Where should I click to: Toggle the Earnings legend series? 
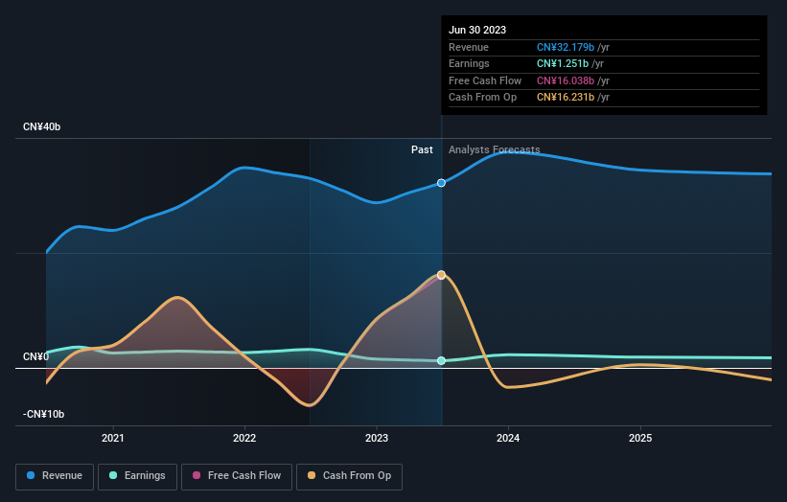[137, 476]
